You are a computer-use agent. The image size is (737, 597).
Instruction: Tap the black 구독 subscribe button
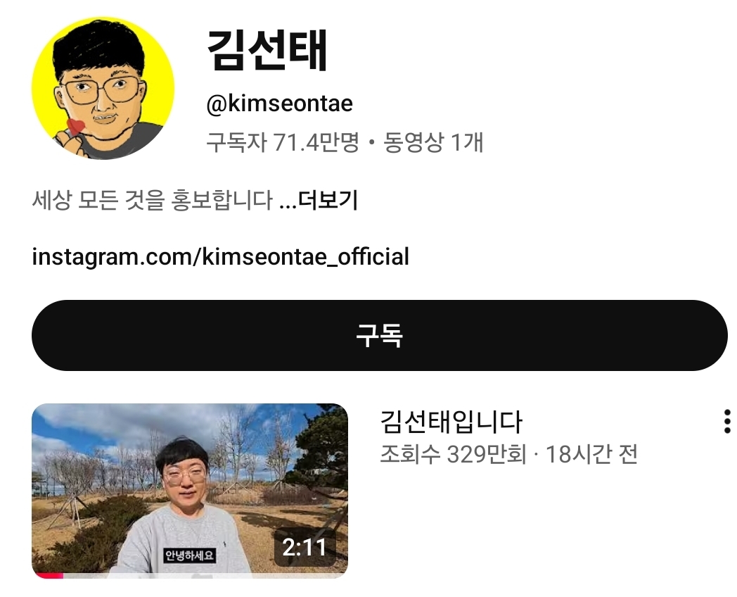point(379,335)
